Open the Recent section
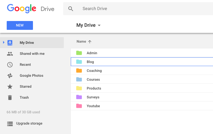Screen dimensions: 213x134 [x=25, y=65]
